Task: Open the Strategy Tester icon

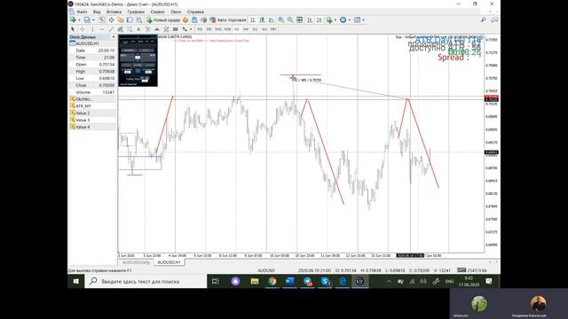Action: point(139,19)
